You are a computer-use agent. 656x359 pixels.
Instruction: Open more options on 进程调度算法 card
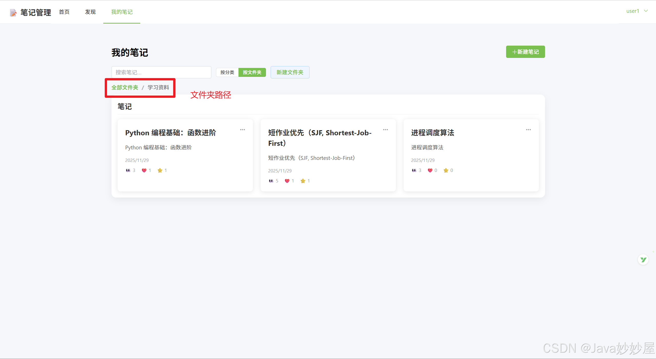coord(528,130)
